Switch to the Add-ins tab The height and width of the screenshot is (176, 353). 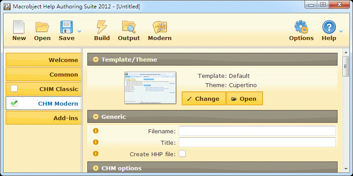[43, 118]
